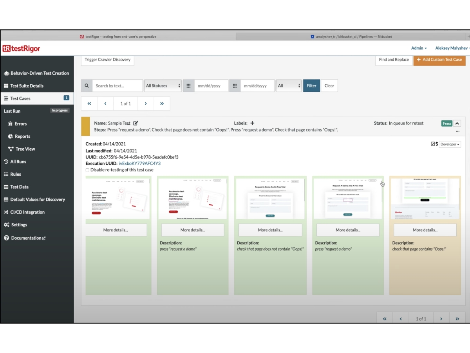The height and width of the screenshot is (353, 470).
Task: Click the search magnifier icon
Action: point(87,86)
